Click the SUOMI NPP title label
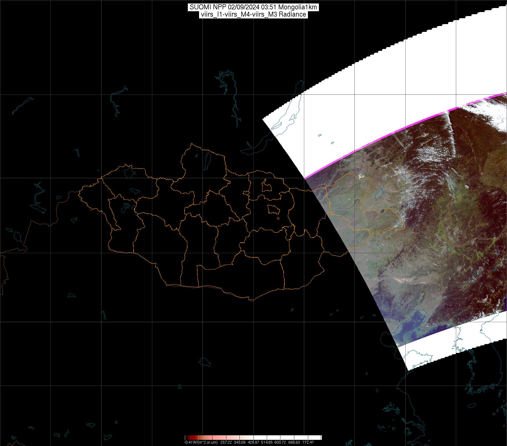 click(x=253, y=7)
